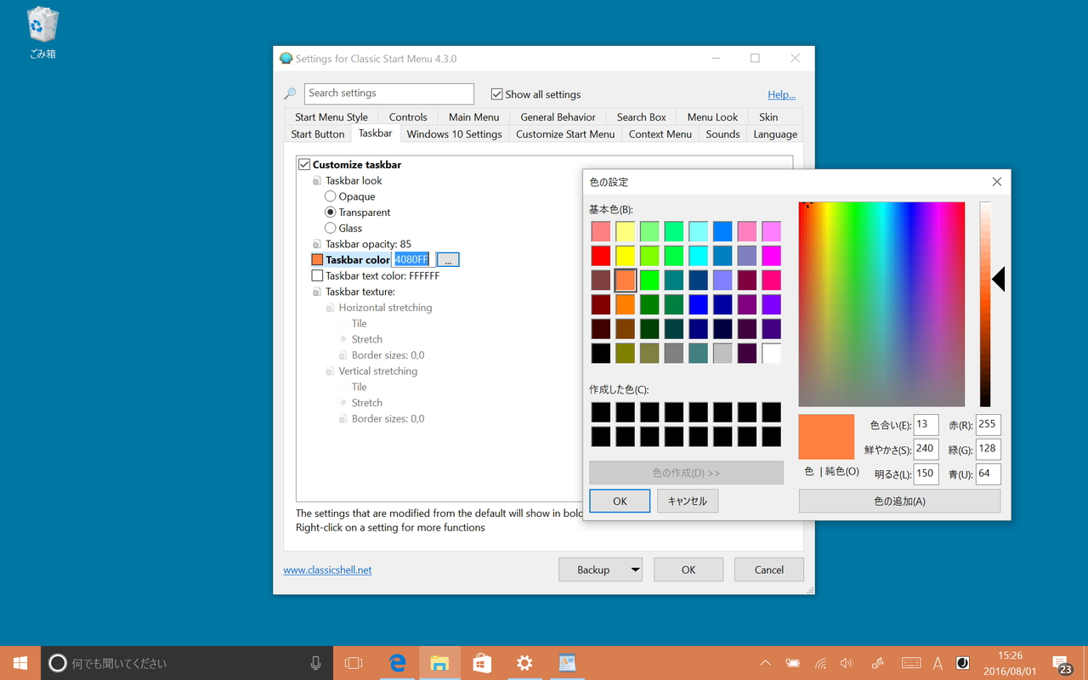Click the Cortana circle icon in taskbar
This screenshot has height=680, width=1088.
57,663
